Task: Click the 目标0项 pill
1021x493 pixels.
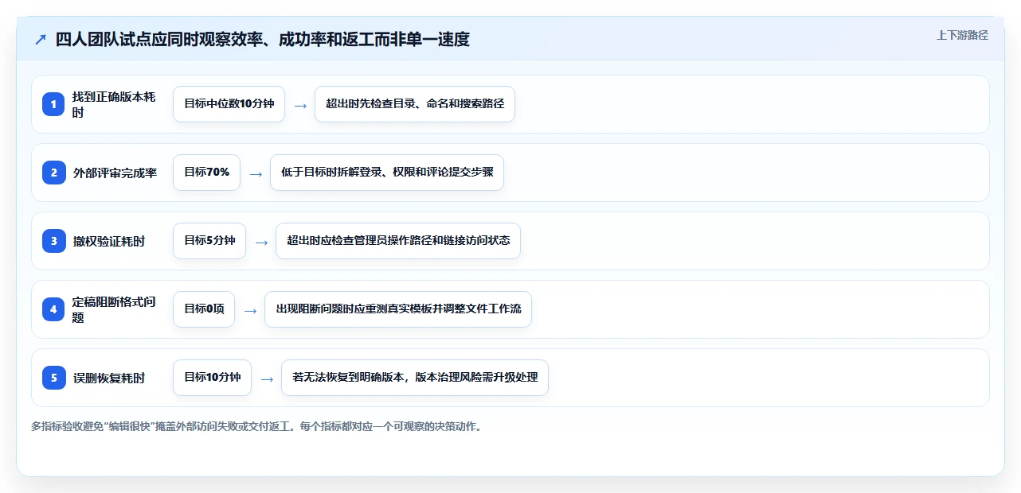Action: (x=204, y=309)
